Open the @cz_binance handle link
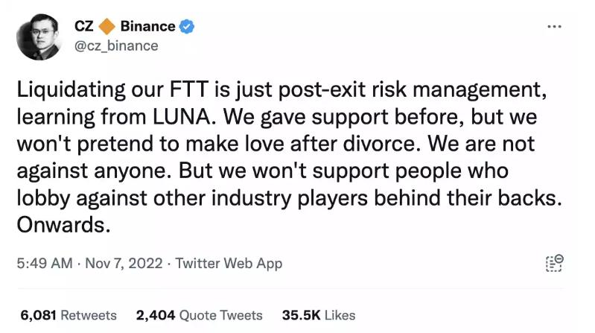The width and height of the screenshot is (595, 333). pos(116,45)
